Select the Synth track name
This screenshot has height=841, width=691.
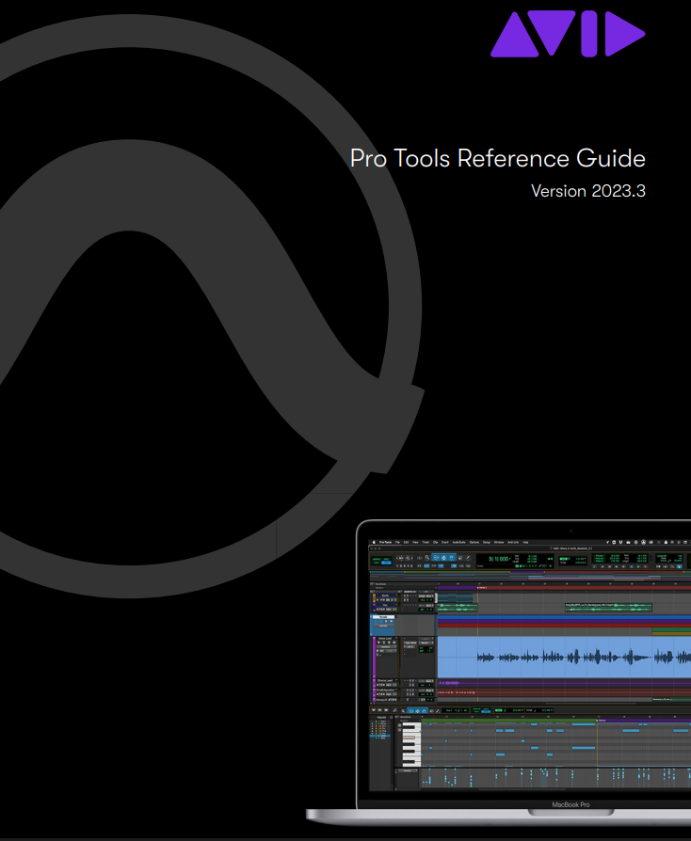[x=385, y=595]
